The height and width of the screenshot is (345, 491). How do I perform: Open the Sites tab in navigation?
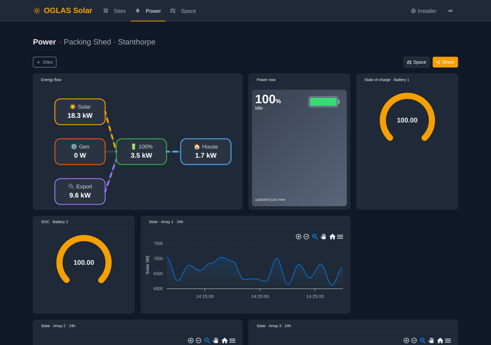(115, 11)
